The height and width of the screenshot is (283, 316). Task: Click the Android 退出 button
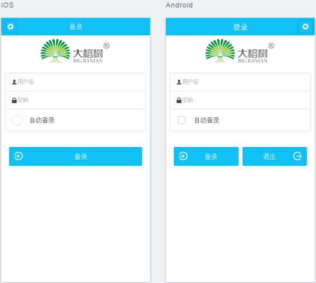(275, 156)
